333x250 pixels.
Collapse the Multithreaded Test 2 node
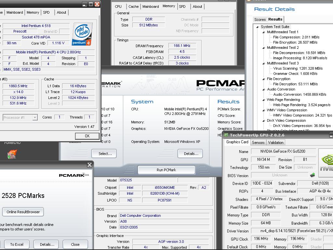[x=263, y=48]
